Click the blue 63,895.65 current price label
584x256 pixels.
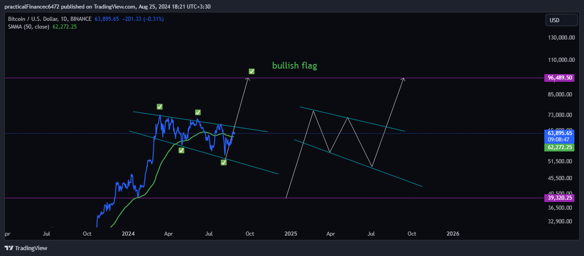tap(561, 133)
